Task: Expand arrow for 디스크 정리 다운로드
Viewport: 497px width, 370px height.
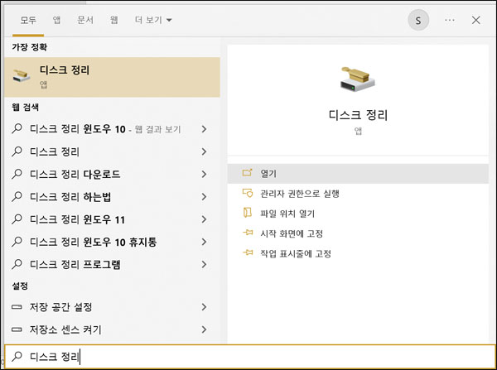Action: coord(204,174)
